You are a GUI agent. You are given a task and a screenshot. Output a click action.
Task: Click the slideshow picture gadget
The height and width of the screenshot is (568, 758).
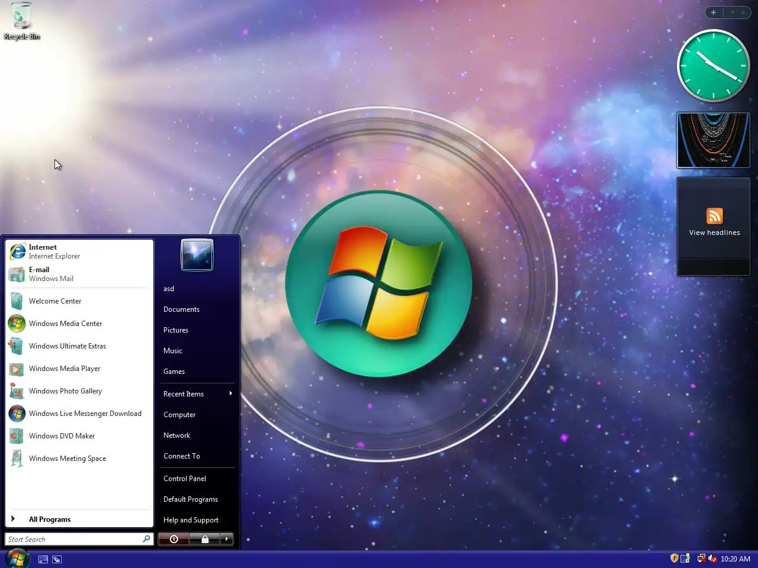(714, 140)
